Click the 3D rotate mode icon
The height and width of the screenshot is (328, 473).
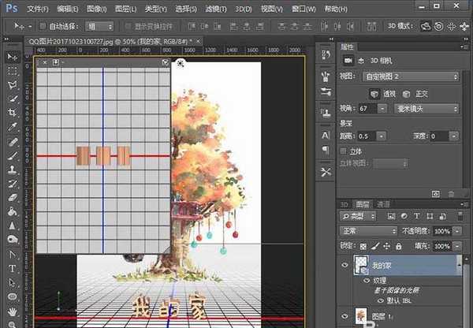tap(426, 26)
